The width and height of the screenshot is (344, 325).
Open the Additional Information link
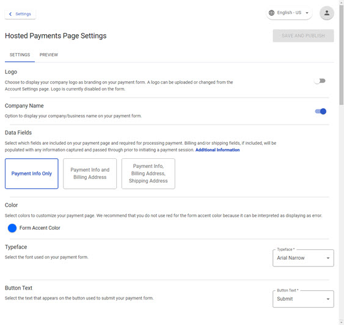click(218, 150)
